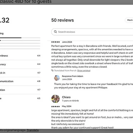Select the Cleanliness 4.4 rating row
133x133 pixels.
[x=20, y=56]
